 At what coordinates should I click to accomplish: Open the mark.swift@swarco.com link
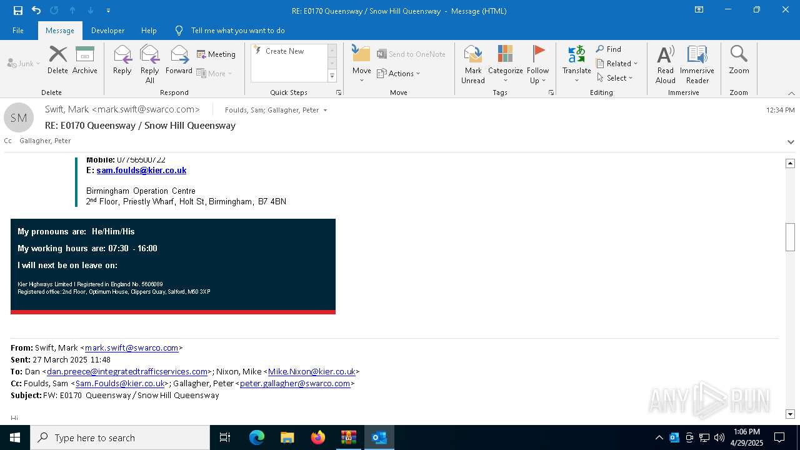click(132, 347)
